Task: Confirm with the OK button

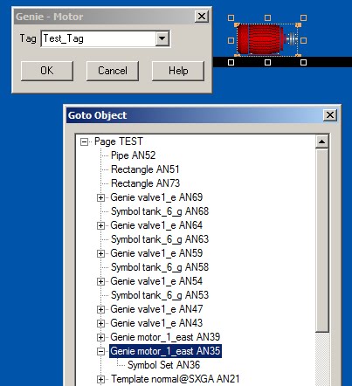Action: tap(47, 71)
